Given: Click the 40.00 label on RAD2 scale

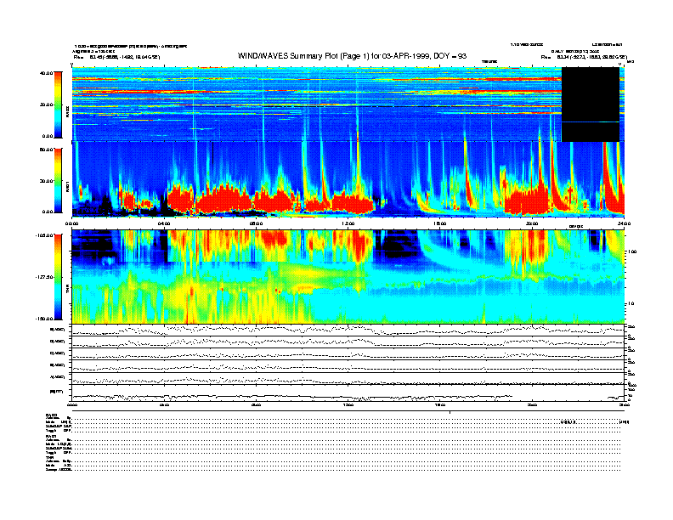Looking at the screenshot, I should pos(47,73).
